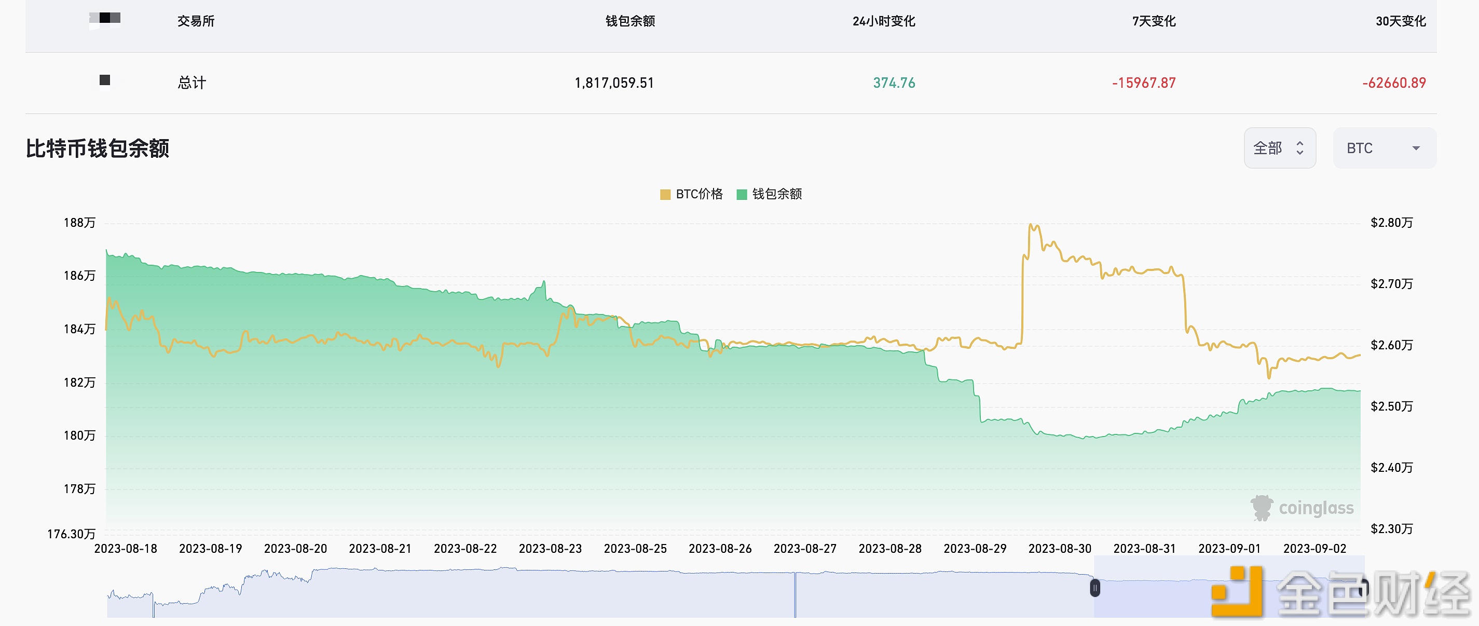Click the 2023-08-25 x-axis date label

[x=636, y=549]
